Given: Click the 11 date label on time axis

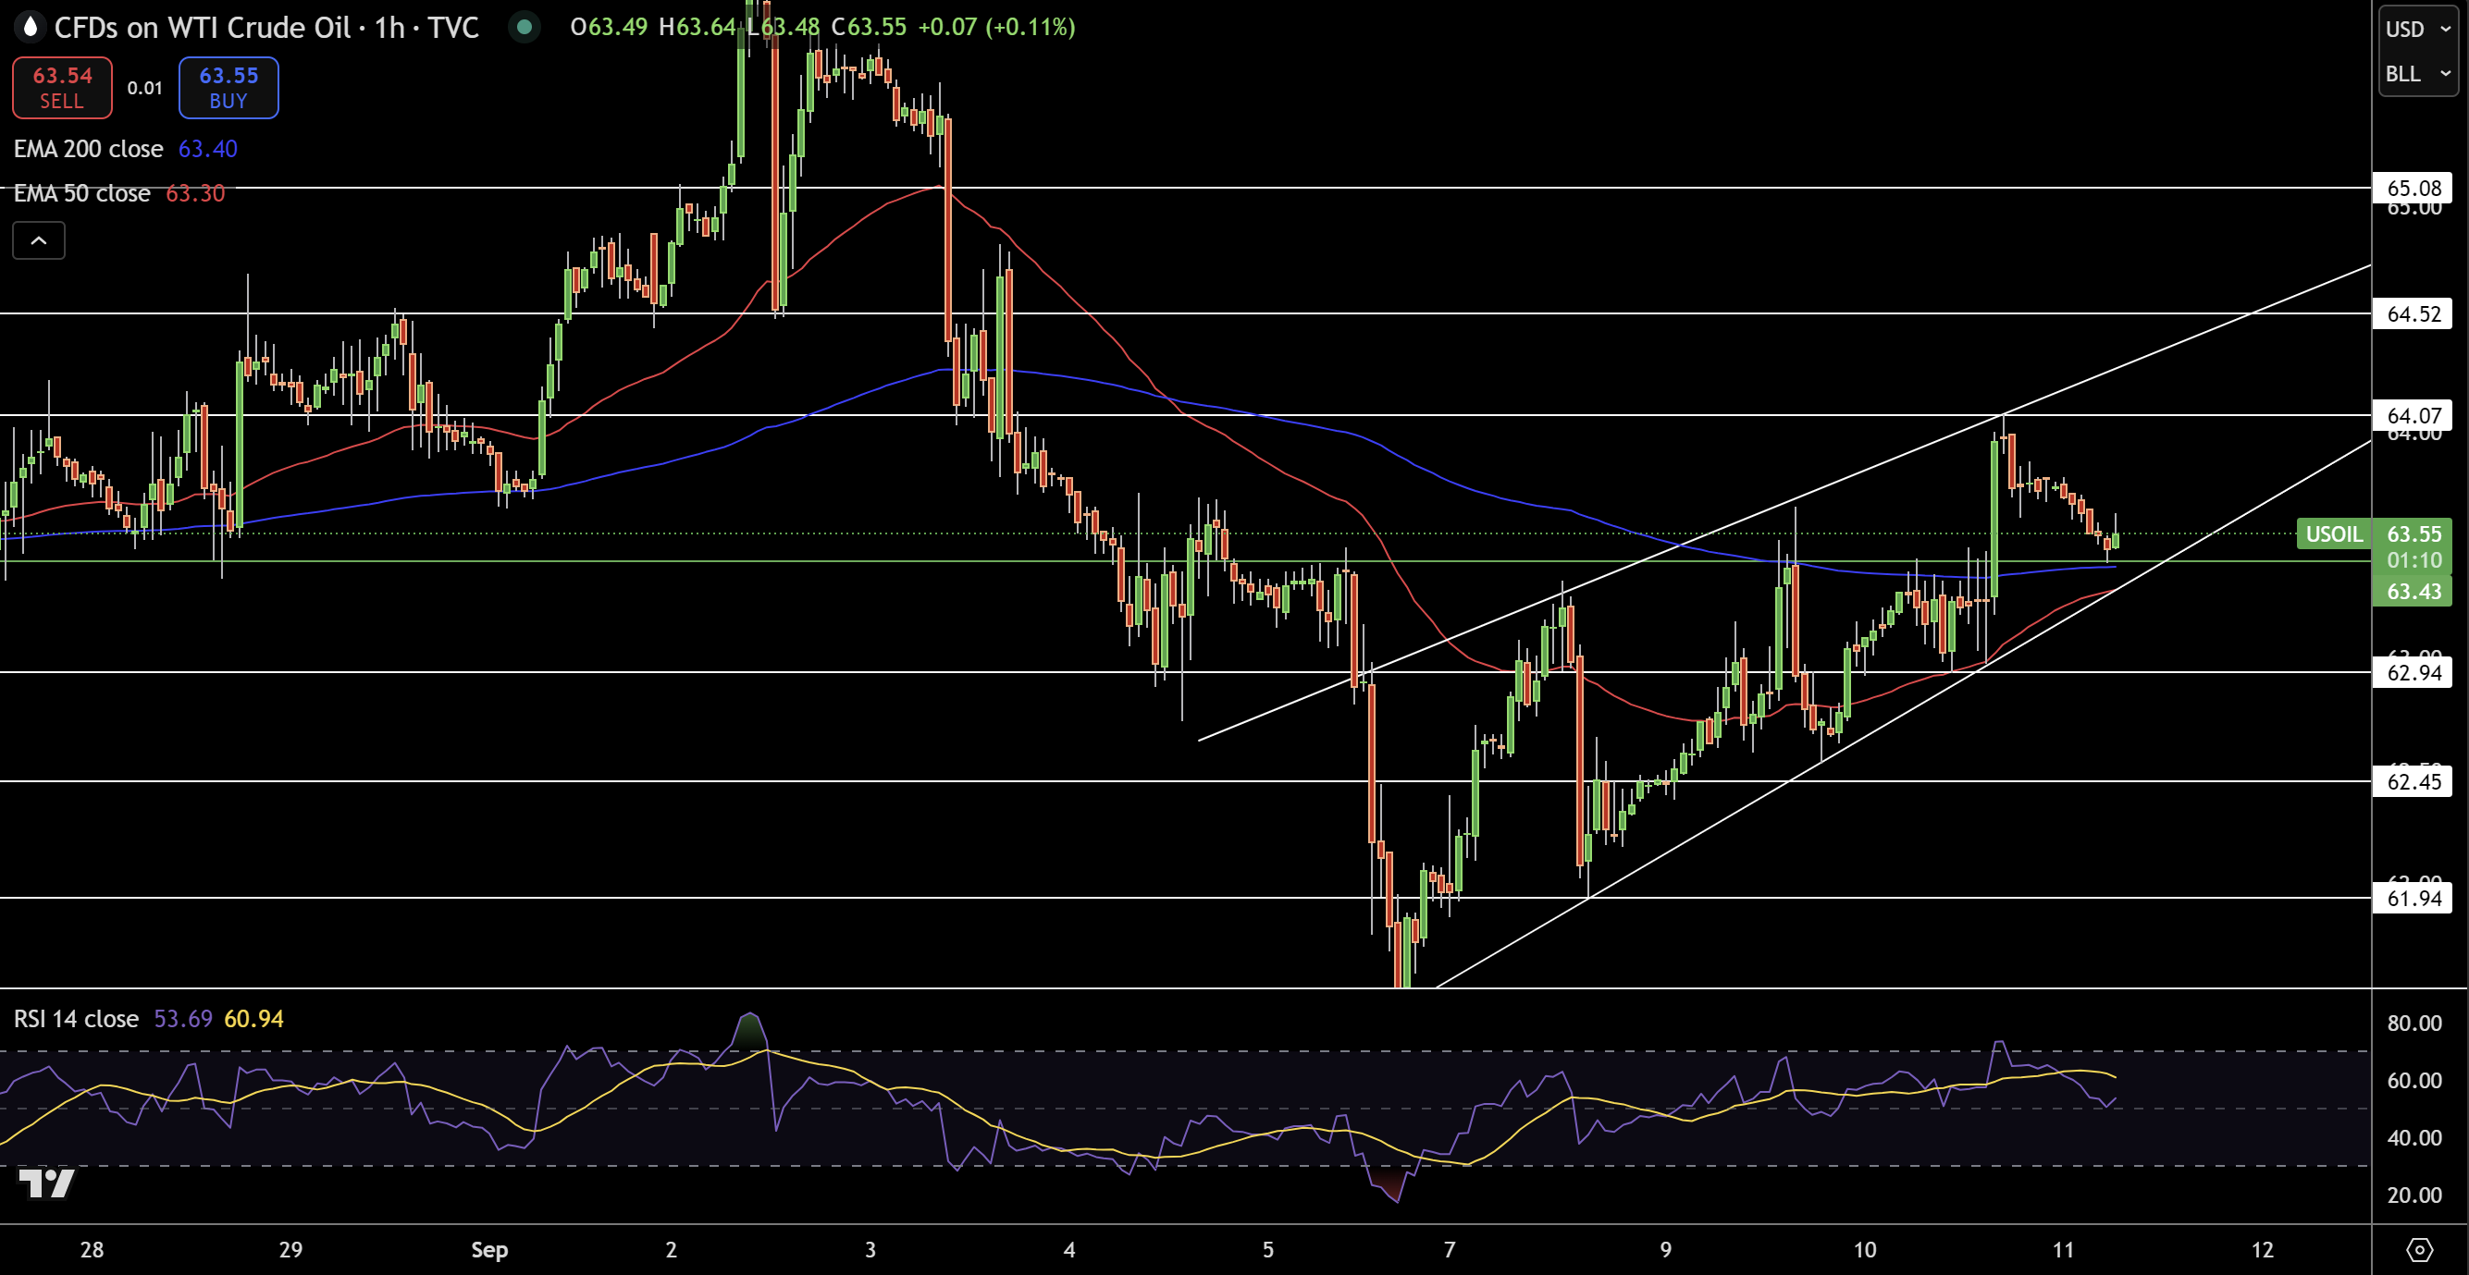Looking at the screenshot, I should pos(2064,1249).
